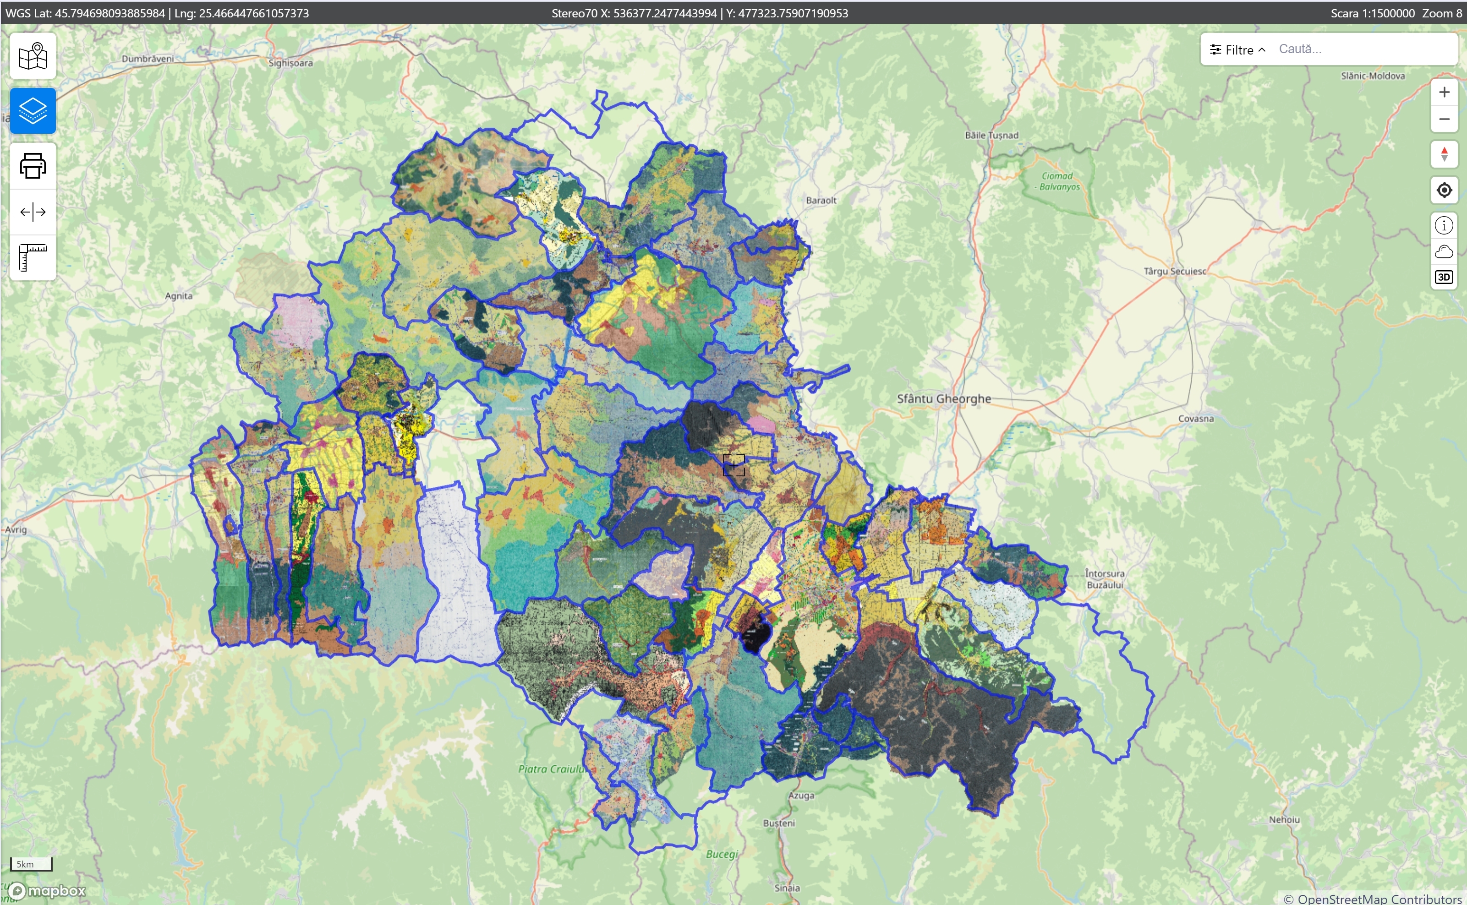The height and width of the screenshot is (905, 1467).
Task: Activate the swipe compare tool
Action: tap(33, 212)
